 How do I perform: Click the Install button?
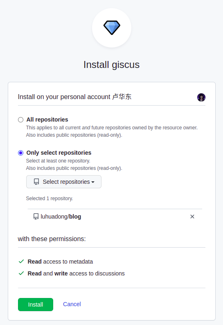(x=36, y=305)
